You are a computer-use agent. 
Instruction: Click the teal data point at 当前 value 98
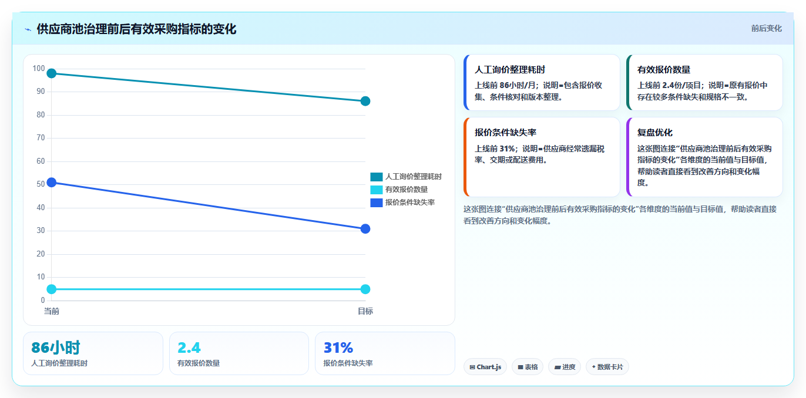point(52,73)
